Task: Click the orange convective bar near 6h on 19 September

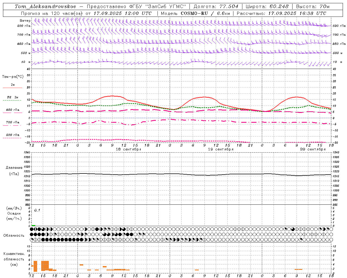Action: (x=197, y=270)
